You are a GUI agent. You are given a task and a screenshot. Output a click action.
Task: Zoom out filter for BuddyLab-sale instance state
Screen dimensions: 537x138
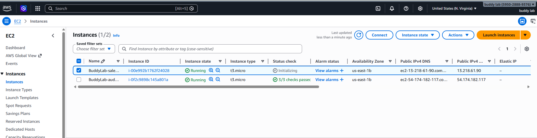coord(218,70)
